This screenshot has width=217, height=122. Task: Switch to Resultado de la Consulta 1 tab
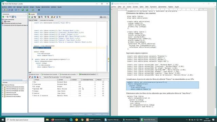pos(69,75)
